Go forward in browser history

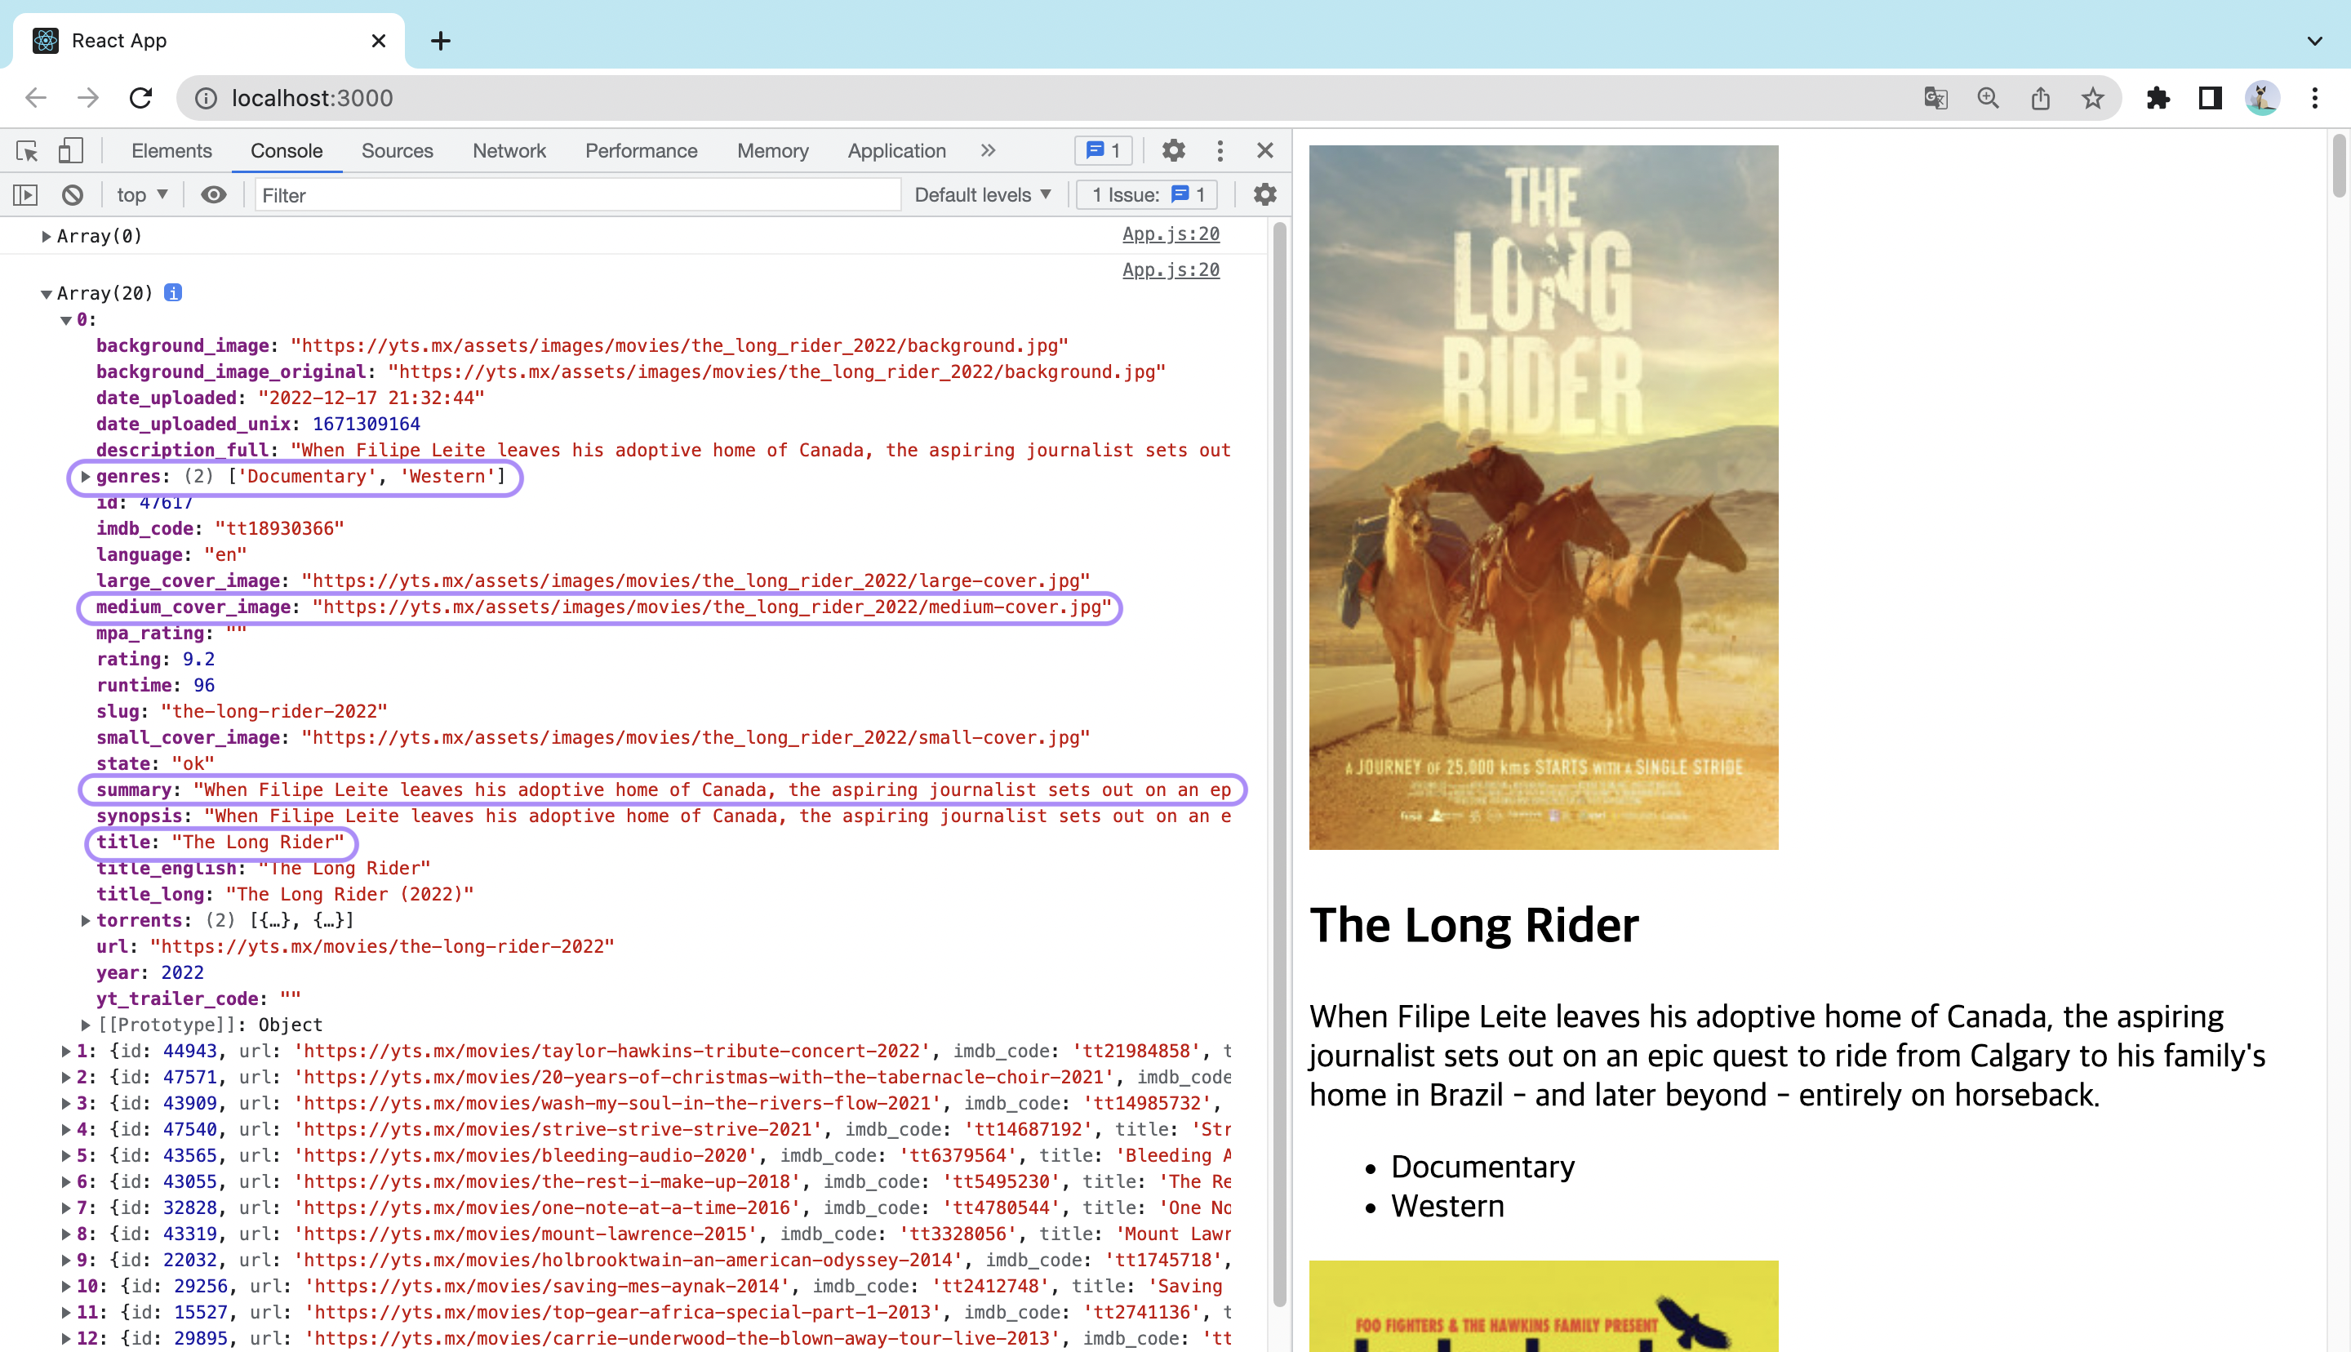(x=88, y=97)
